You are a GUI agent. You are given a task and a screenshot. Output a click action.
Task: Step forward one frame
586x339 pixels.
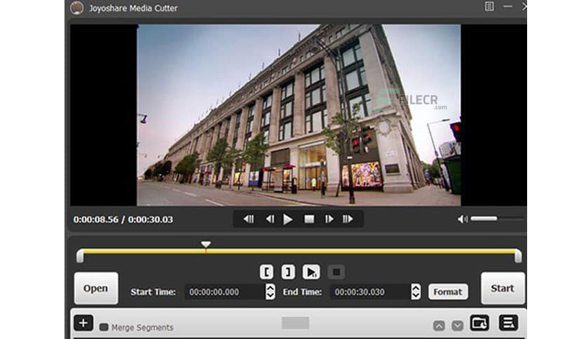329,219
